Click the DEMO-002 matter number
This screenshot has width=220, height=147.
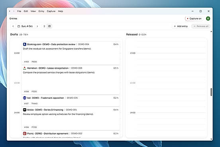(x=77, y=133)
